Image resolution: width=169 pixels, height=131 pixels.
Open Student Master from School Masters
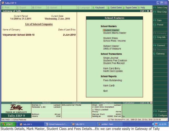point(111,30)
